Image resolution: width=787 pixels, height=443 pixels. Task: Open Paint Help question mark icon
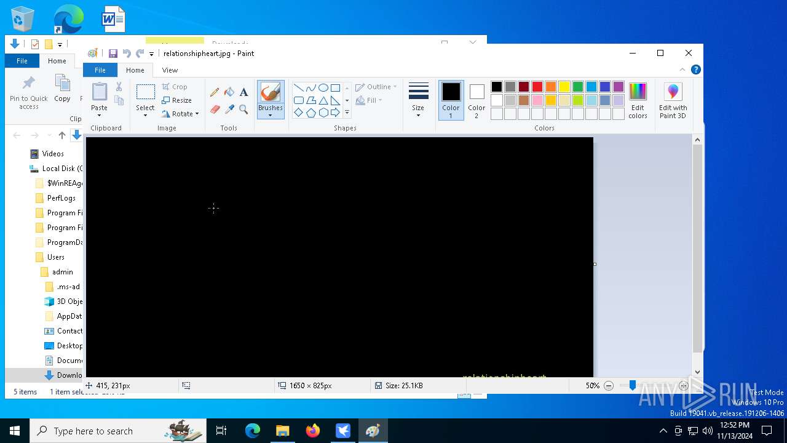(x=695, y=70)
